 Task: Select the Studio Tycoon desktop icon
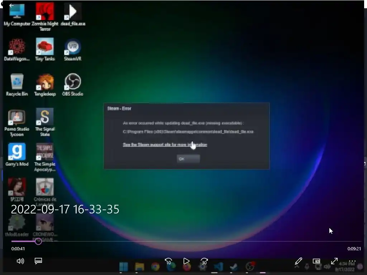pyautogui.click(x=17, y=122)
